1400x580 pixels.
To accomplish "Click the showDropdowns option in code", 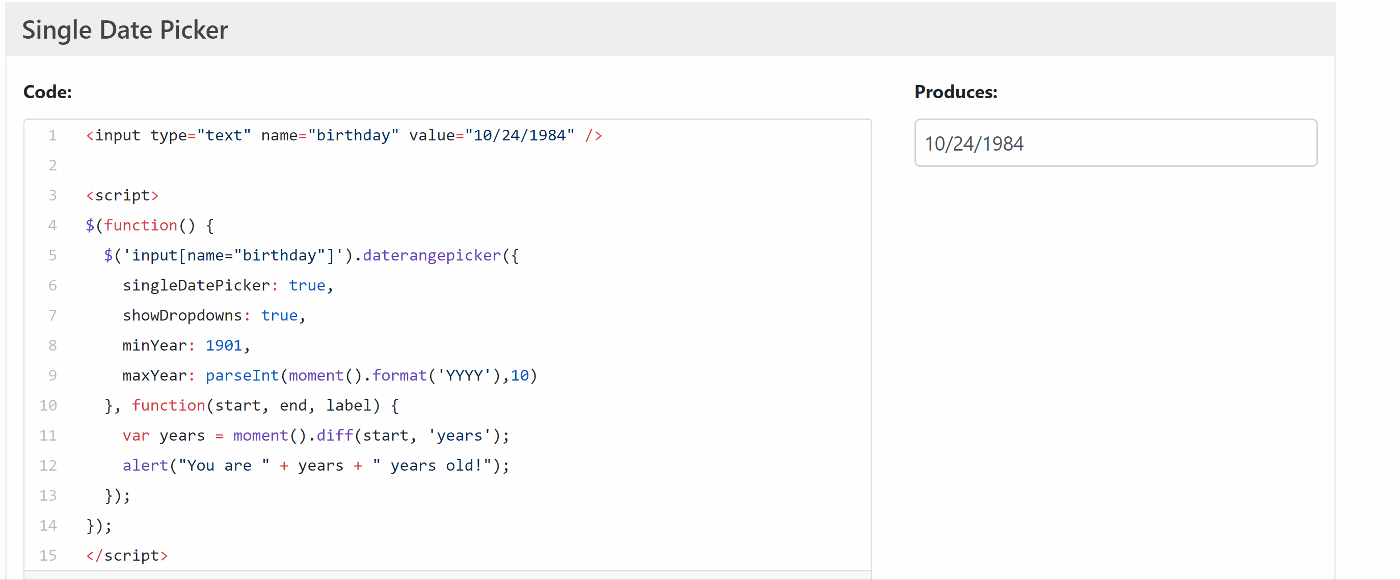I will coord(182,315).
